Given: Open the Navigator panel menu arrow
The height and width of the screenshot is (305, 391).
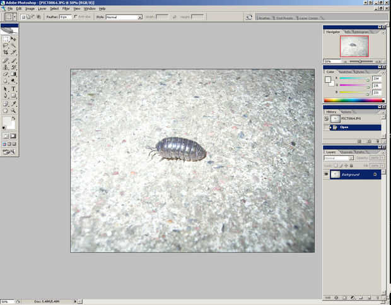Looking at the screenshot, I should click(383, 33).
